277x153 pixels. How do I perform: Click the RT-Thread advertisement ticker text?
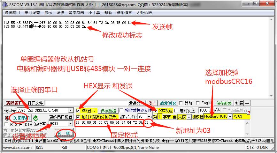click(x=126, y=141)
